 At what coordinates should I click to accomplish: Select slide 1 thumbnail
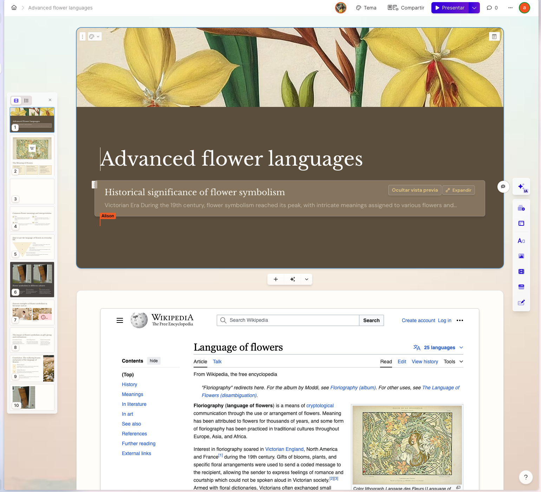pyautogui.click(x=32, y=120)
